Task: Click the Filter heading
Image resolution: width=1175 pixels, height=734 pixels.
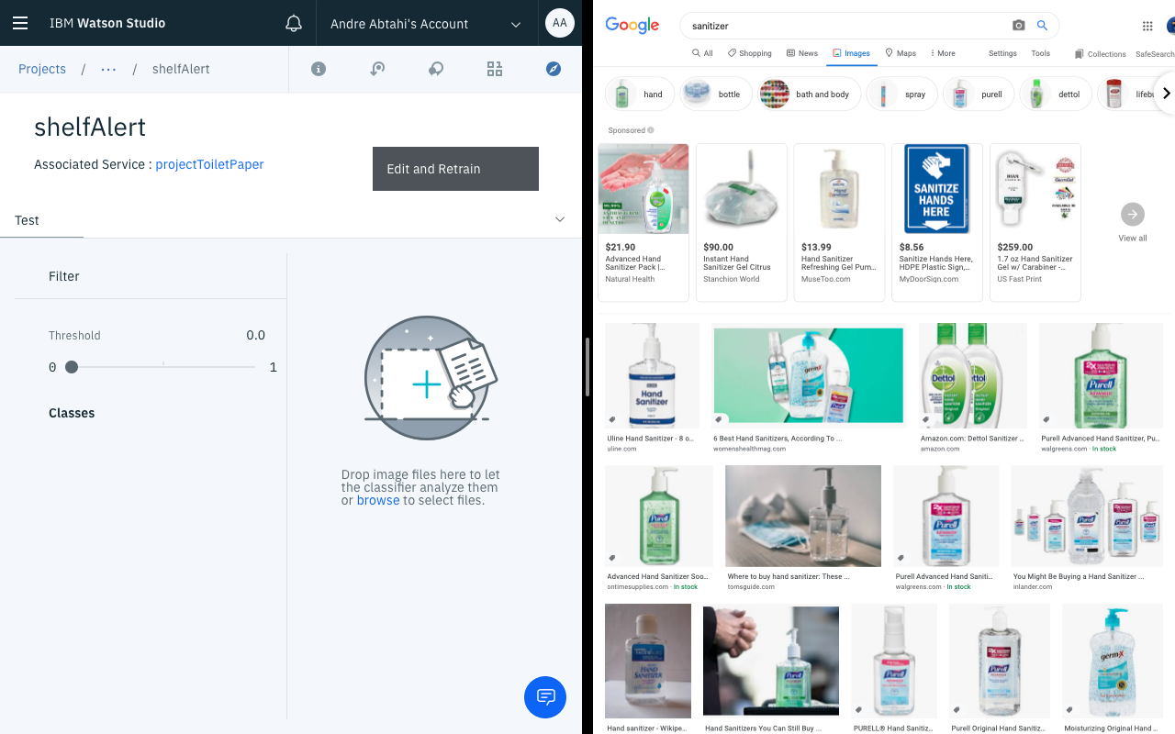Action: [64, 276]
